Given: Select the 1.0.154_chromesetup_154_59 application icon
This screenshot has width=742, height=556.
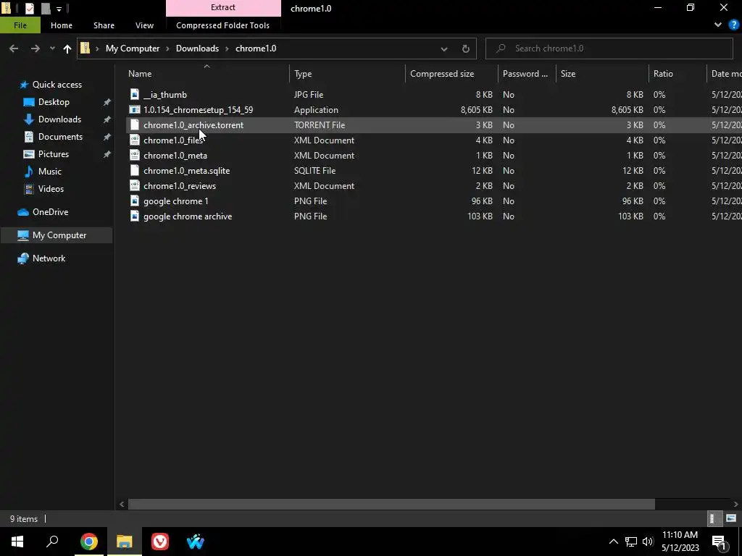Looking at the screenshot, I should point(135,110).
